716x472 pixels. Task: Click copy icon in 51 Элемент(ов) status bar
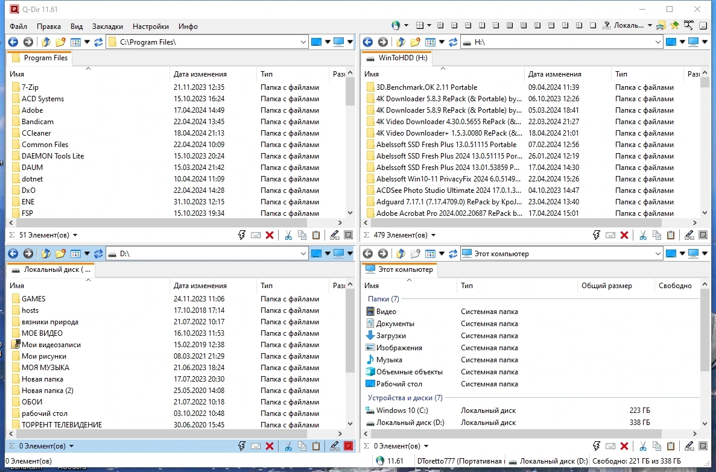[x=302, y=235]
